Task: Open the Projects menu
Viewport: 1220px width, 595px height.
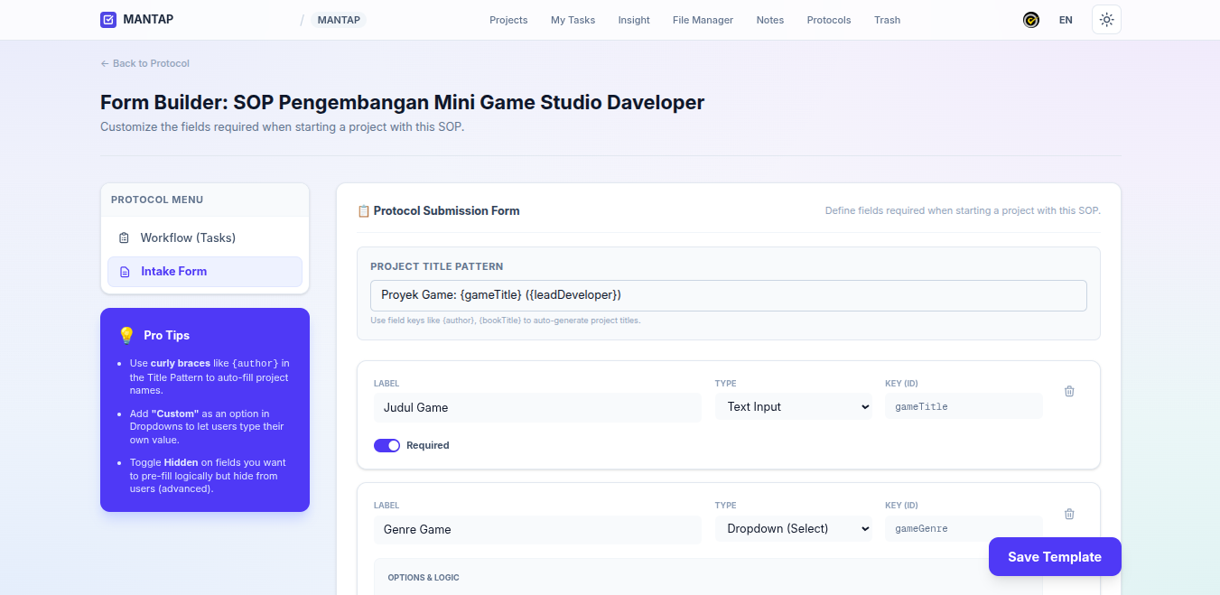Action: [508, 20]
